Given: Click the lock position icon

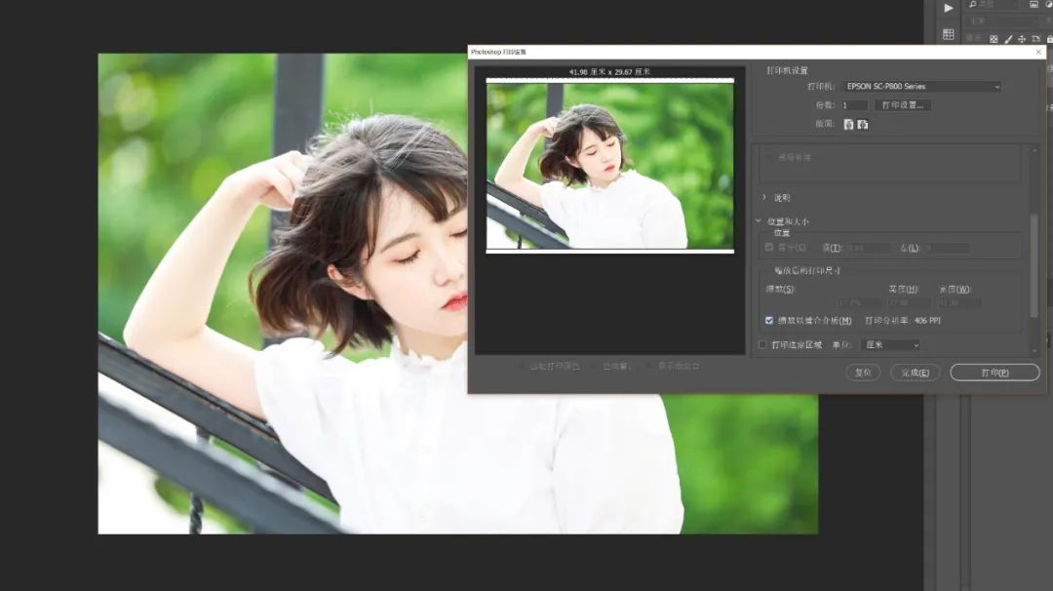Looking at the screenshot, I should pos(1023,39).
